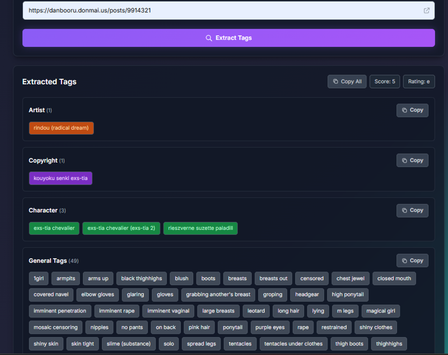Click the chest jewel tag
448x355 pixels.
[350, 278]
